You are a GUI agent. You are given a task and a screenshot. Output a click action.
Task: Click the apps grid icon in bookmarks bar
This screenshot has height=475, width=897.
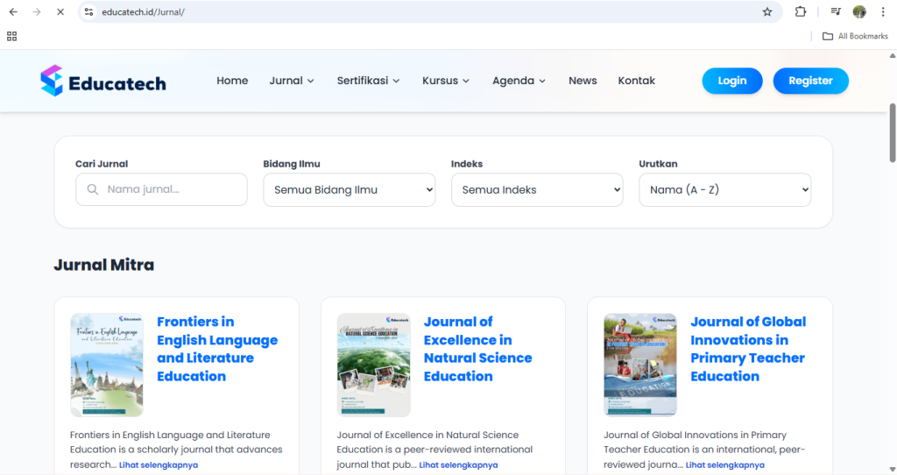11,36
